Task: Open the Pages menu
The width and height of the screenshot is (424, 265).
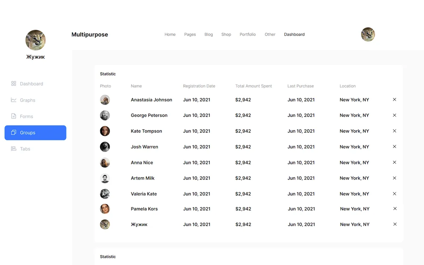Action: point(190,34)
